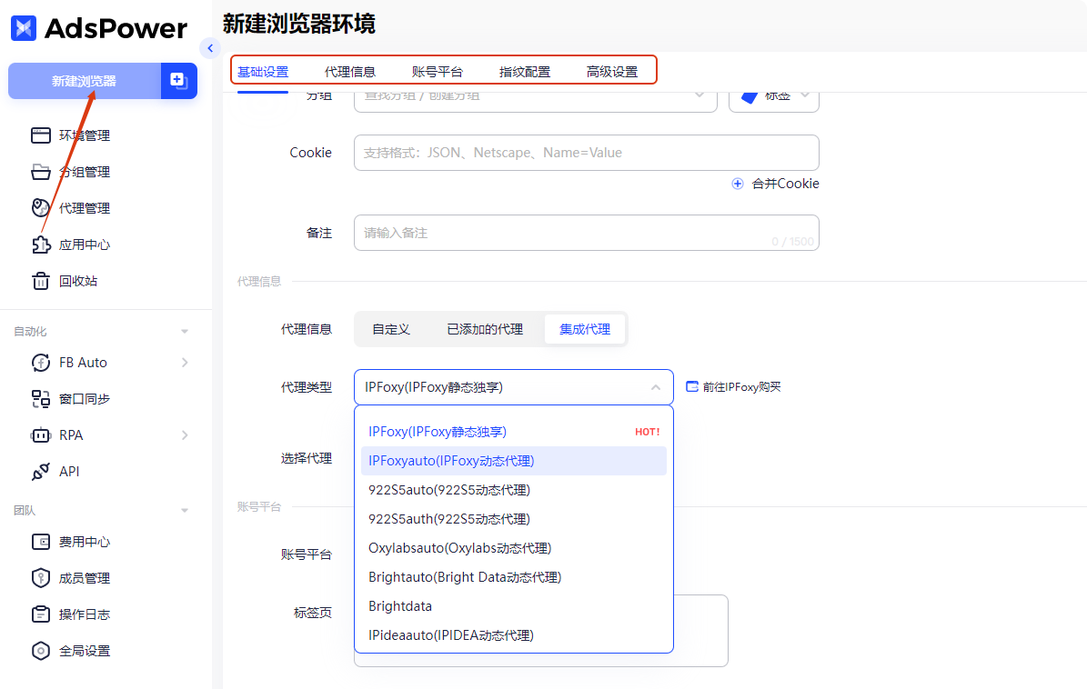The height and width of the screenshot is (689, 1087).
Task: Click the 操作日志 clipboard icon
Action: [41, 614]
